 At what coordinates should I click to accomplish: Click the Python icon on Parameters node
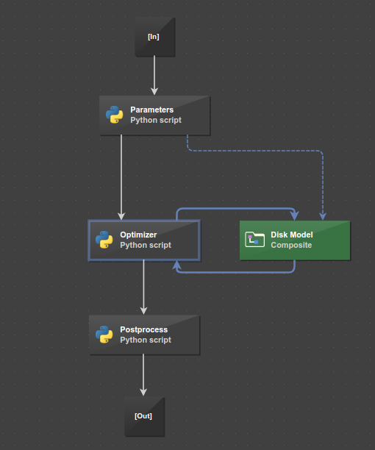pos(115,115)
